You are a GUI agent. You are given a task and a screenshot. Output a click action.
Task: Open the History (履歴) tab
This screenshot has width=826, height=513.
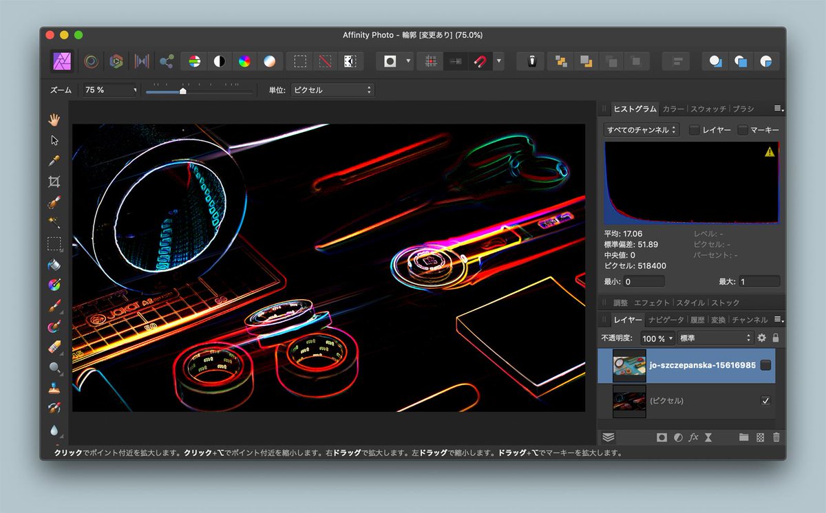tap(697, 320)
